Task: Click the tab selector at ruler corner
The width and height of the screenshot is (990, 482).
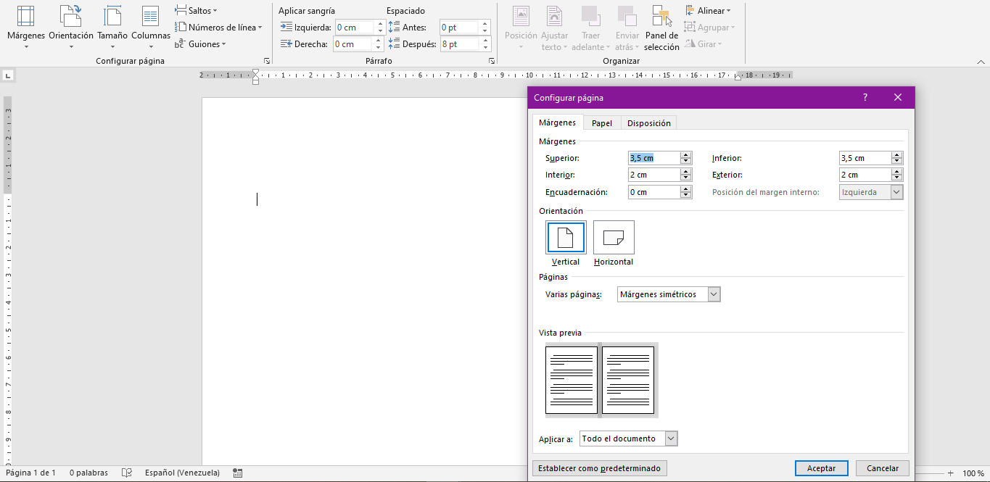Action: coord(8,75)
